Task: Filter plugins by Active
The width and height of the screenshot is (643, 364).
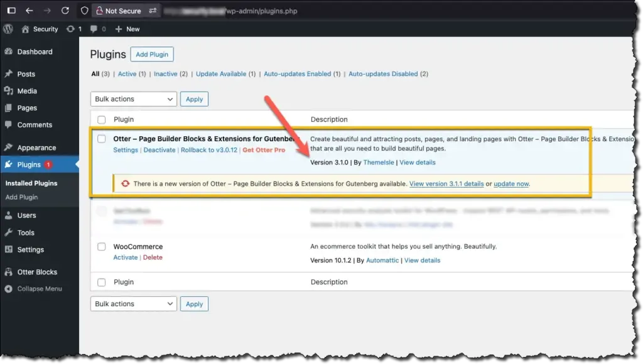Action: tap(127, 74)
